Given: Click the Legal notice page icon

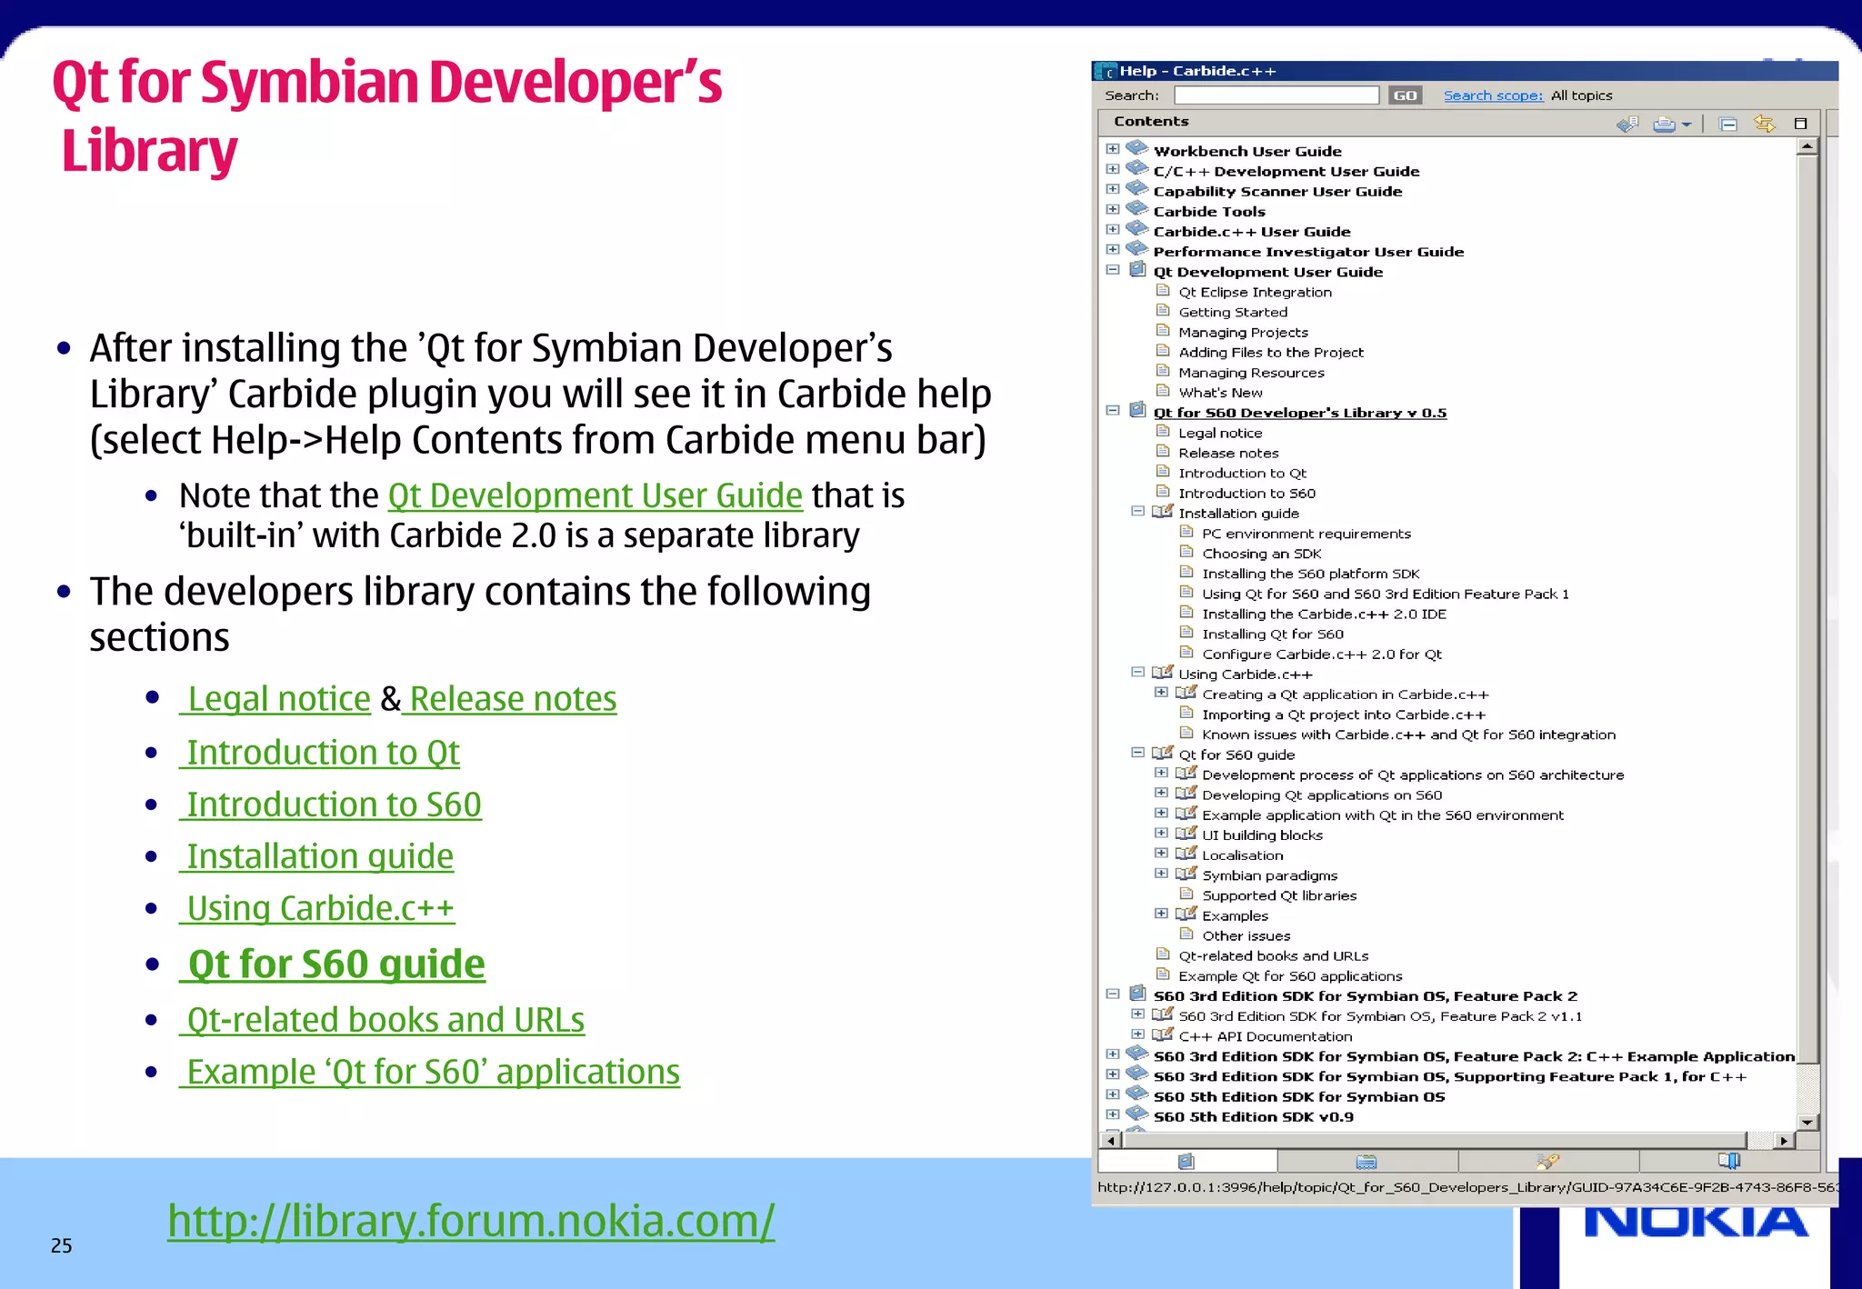Looking at the screenshot, I should click(1163, 432).
